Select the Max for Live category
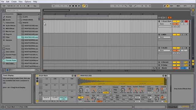 10,31
